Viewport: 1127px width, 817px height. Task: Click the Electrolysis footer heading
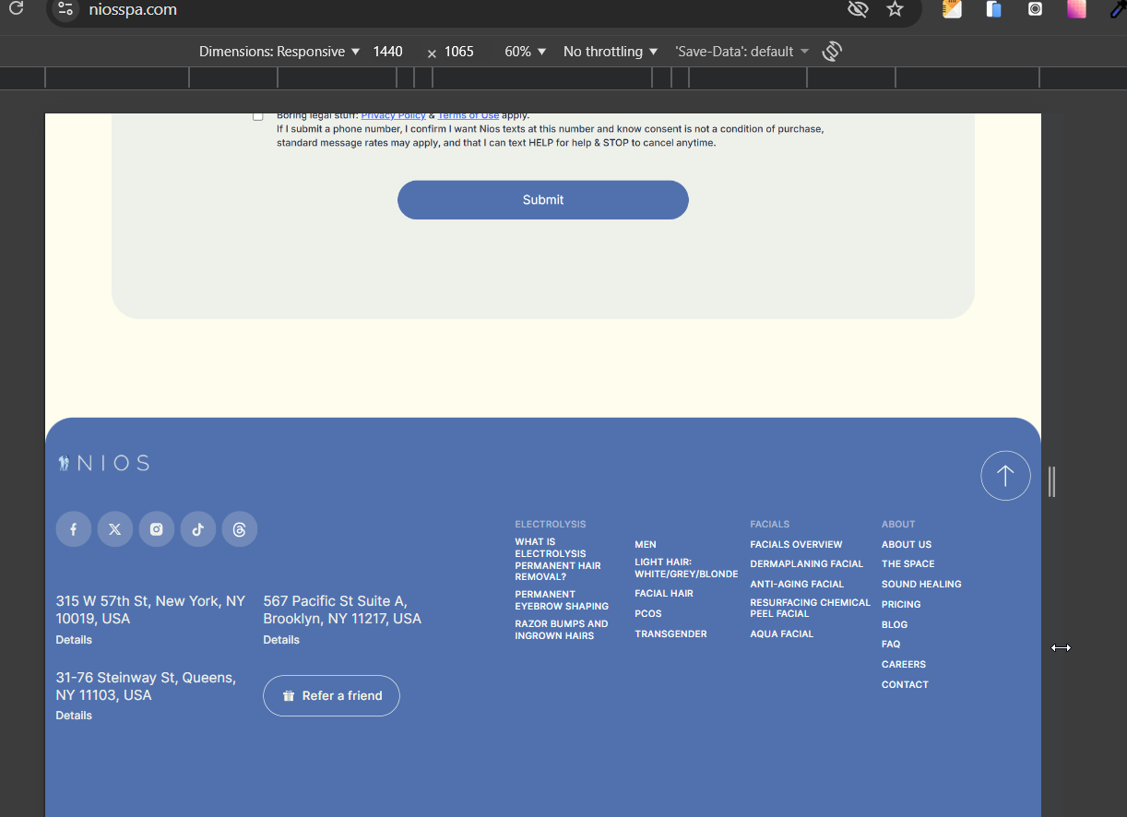(x=551, y=525)
